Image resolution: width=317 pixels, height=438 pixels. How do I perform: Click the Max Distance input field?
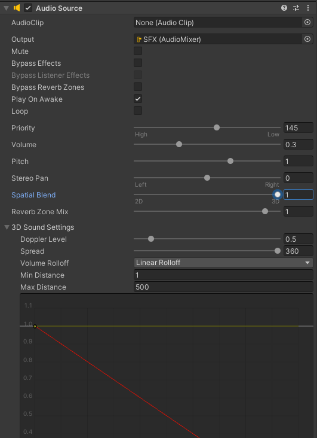[x=223, y=287]
